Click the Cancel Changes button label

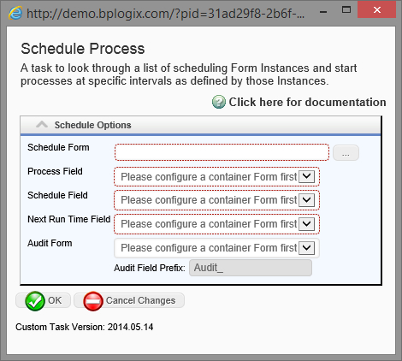click(140, 300)
